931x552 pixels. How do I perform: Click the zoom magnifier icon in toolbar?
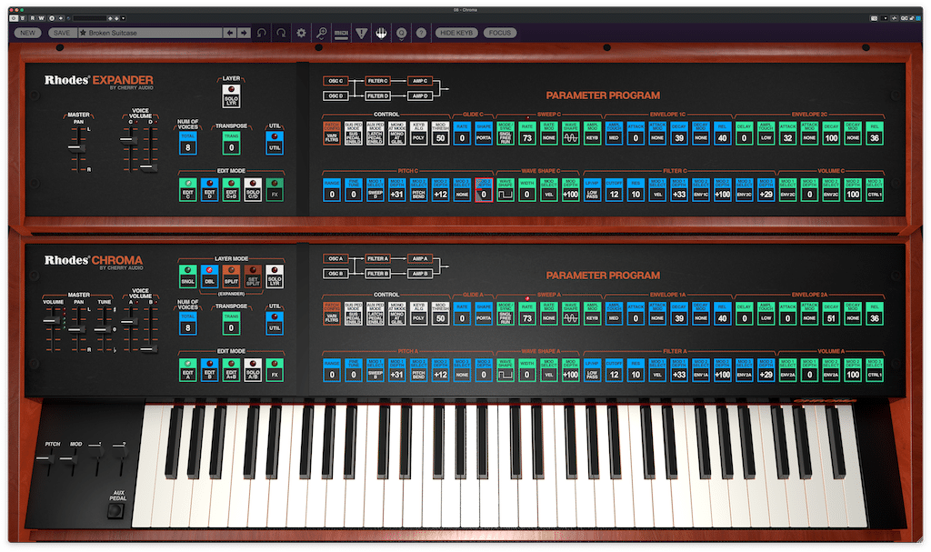click(x=321, y=33)
